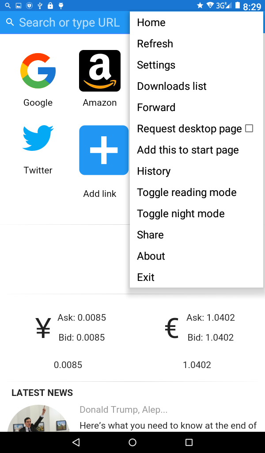Open Amazon from the start page shortcuts
The height and width of the screenshot is (453, 265).
point(100,71)
